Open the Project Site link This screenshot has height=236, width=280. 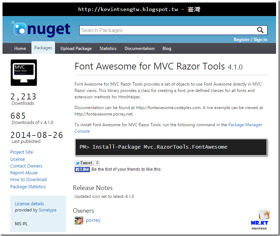point(21,152)
